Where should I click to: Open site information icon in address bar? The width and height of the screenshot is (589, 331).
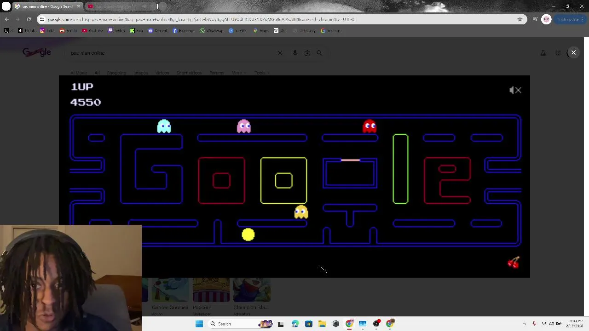point(42,19)
